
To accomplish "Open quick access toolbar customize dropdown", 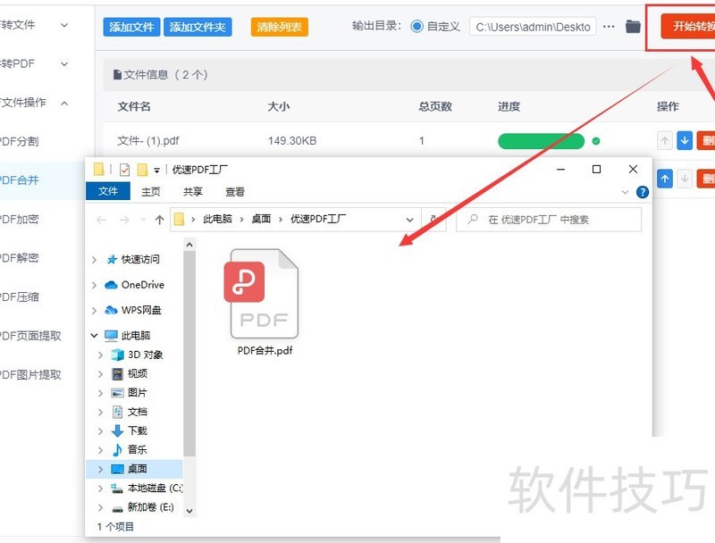I will tap(156, 171).
